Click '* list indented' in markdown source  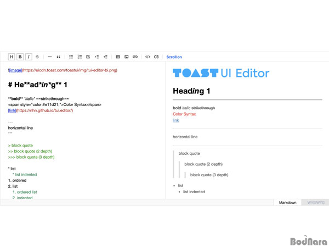tap(25, 175)
